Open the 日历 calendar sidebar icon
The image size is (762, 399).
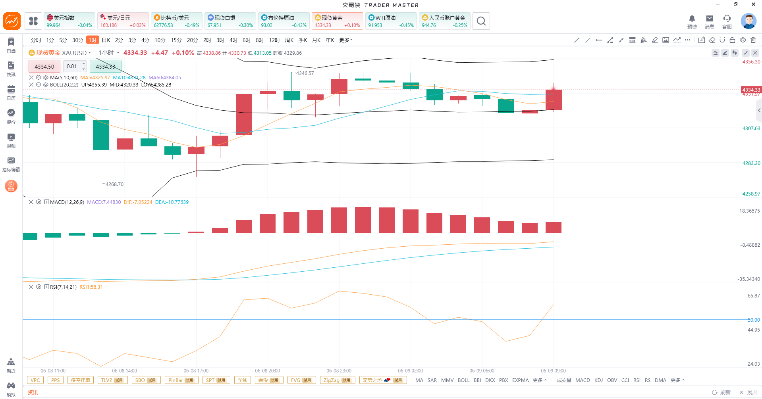click(11, 93)
